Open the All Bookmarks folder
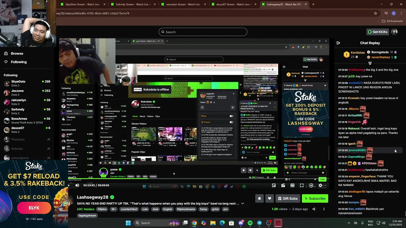The width and height of the screenshot is (406, 228). [x=392, y=21]
